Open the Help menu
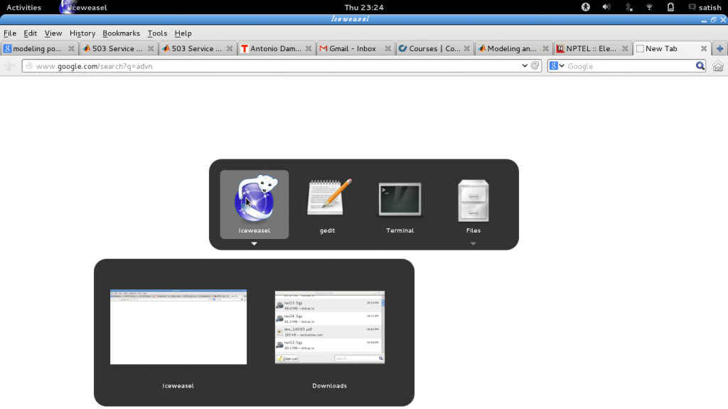Screen dimensions: 728x409 (x=183, y=33)
